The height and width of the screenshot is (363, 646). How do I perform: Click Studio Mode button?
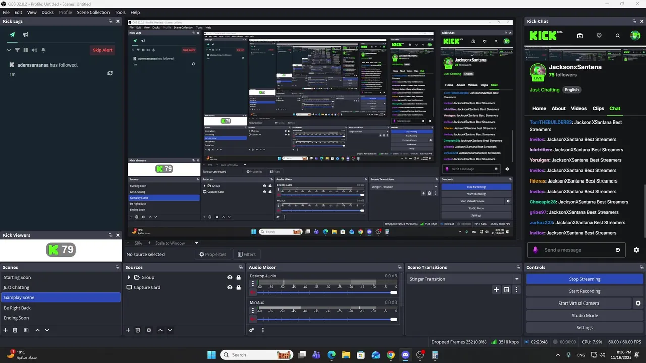tap(584, 316)
